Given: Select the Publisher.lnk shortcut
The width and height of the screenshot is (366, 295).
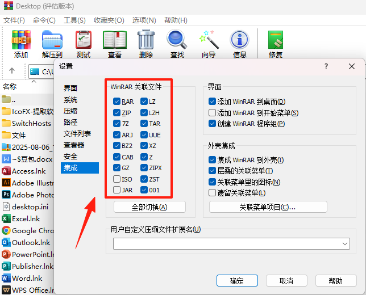Looking at the screenshot, I should point(28,266).
